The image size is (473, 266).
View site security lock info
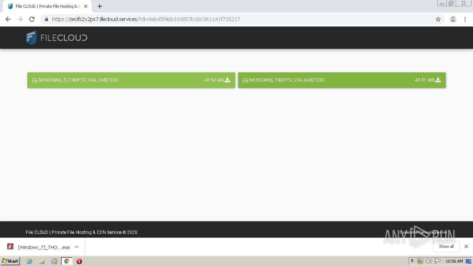coord(46,19)
